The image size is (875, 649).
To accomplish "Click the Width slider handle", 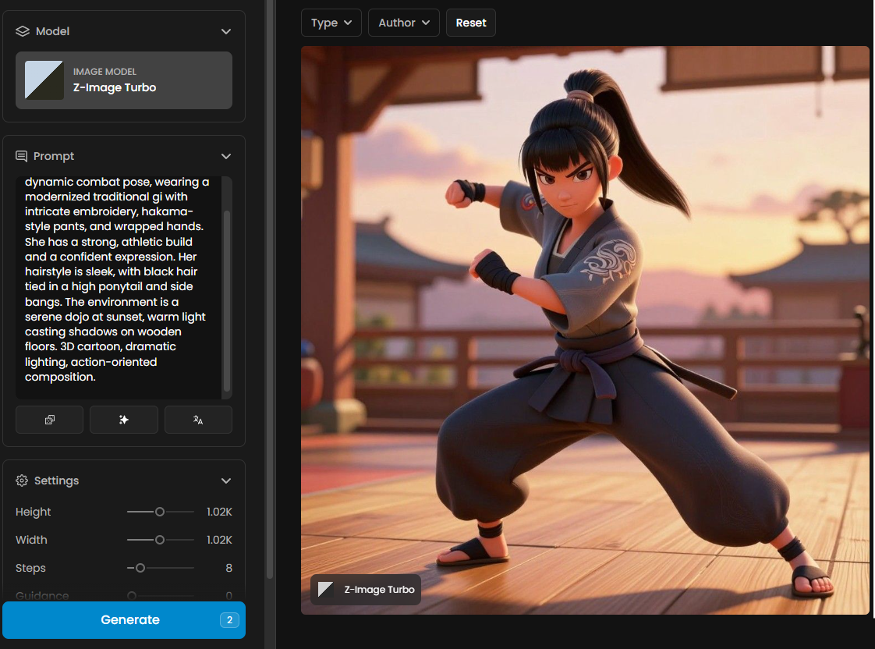I will pos(160,540).
